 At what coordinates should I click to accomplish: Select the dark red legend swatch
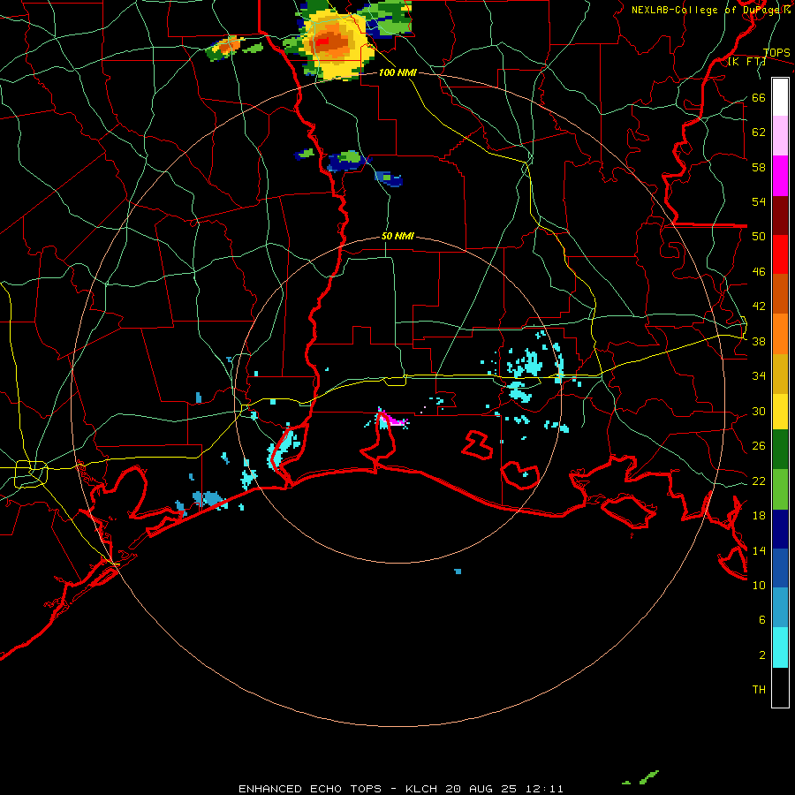[780, 216]
